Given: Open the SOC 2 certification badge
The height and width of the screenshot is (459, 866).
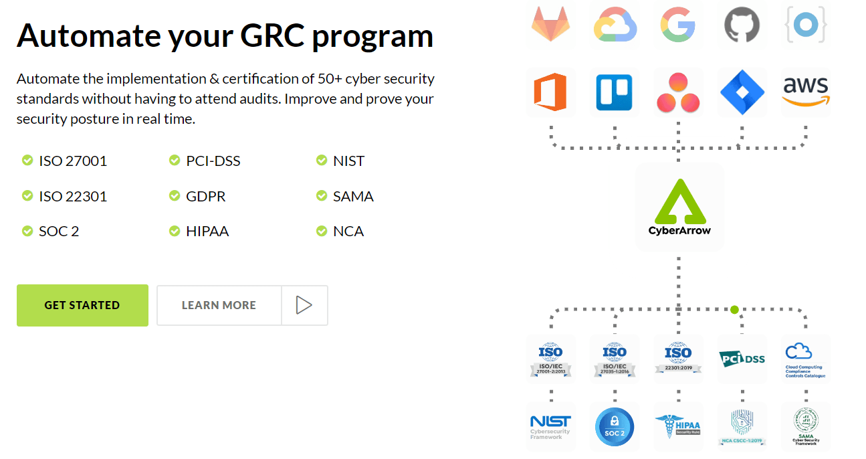Looking at the screenshot, I should click(615, 426).
